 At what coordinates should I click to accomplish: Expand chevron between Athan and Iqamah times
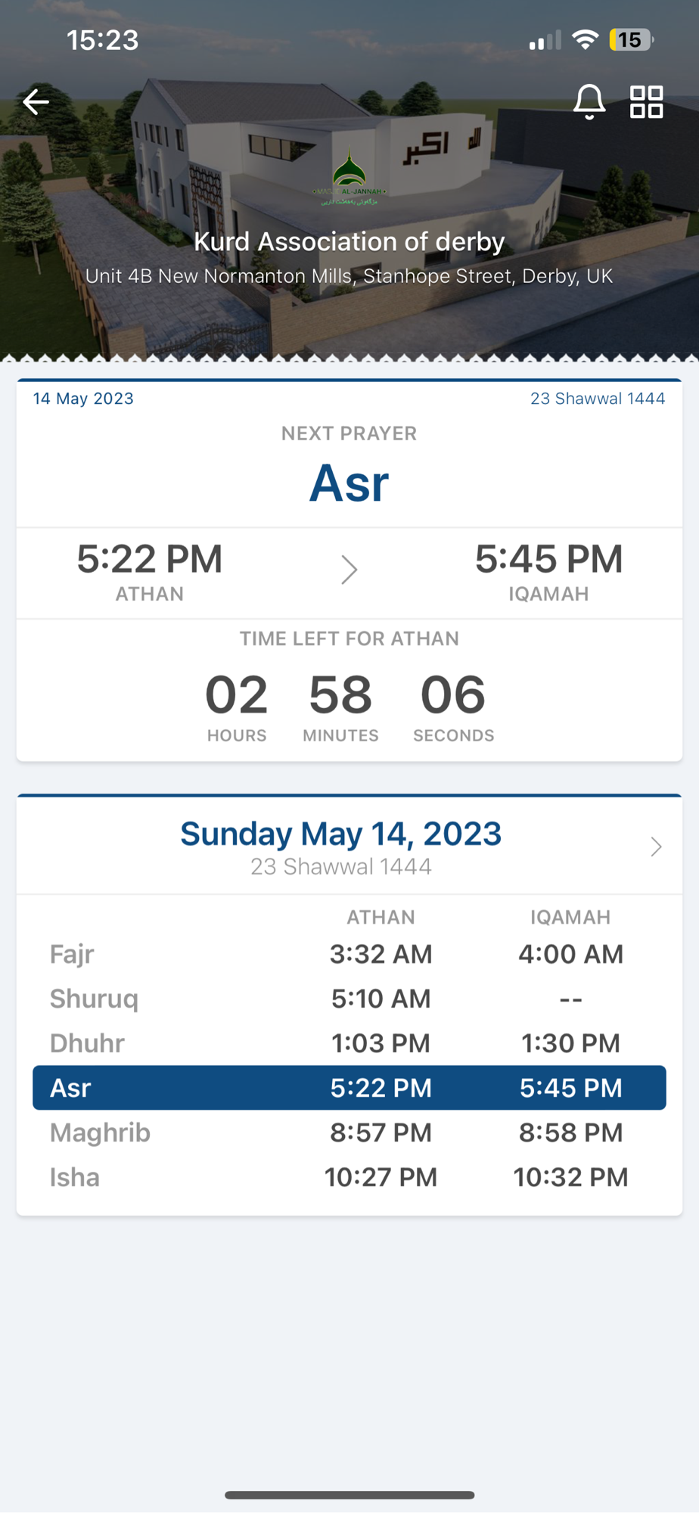point(349,570)
